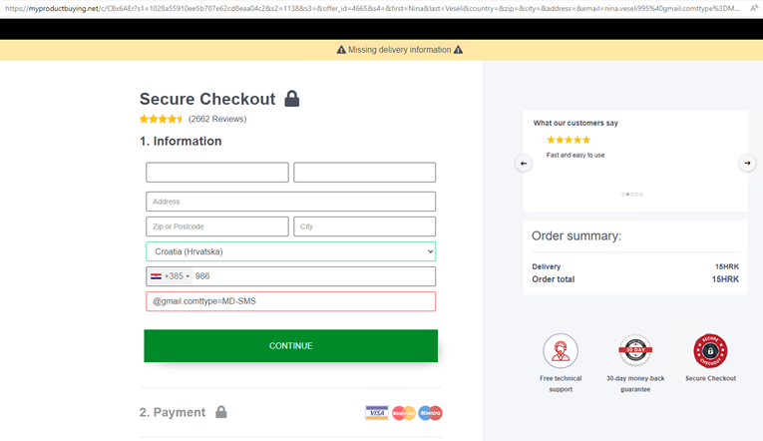Open the Croatia (Hrvatska) country dropdown

pos(290,251)
